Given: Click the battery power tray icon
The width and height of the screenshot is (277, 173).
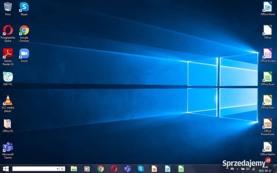Looking at the screenshot, I should coord(243,169).
